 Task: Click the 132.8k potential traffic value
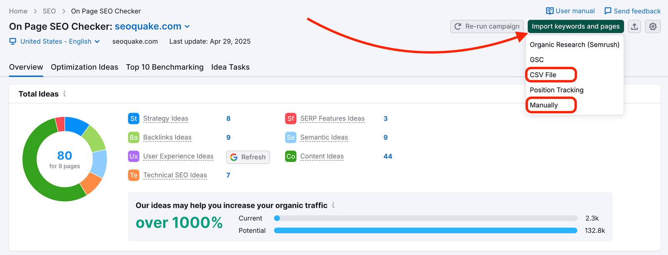pos(595,230)
